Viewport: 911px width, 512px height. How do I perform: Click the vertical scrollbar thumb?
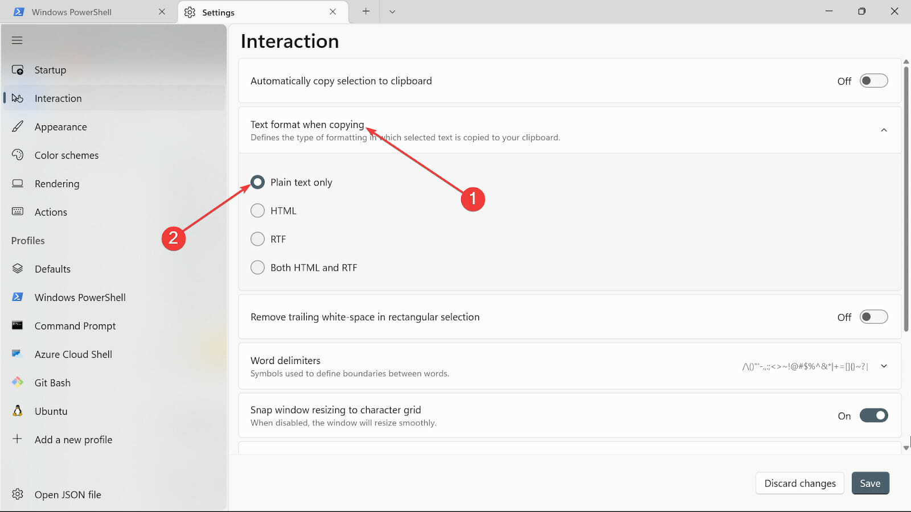[x=906, y=199]
